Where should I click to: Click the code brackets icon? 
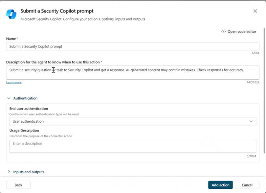pos(223,31)
